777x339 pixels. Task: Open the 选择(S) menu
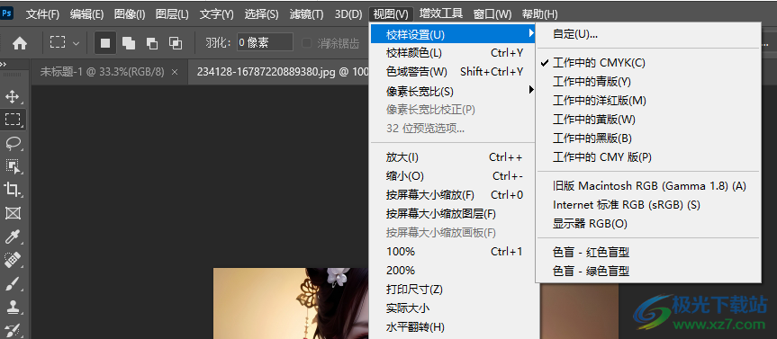261,13
